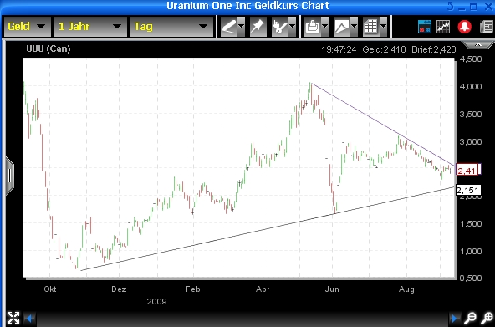Click the 2,151 trendline price label

click(x=468, y=191)
